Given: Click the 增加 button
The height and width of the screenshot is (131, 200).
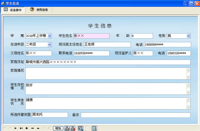Looking at the screenshot, I should tap(58, 128).
